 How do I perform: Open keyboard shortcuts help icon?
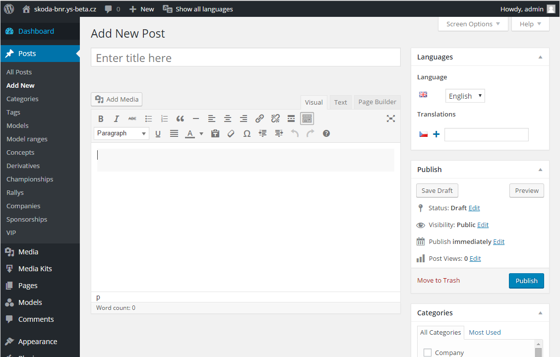pos(326,133)
